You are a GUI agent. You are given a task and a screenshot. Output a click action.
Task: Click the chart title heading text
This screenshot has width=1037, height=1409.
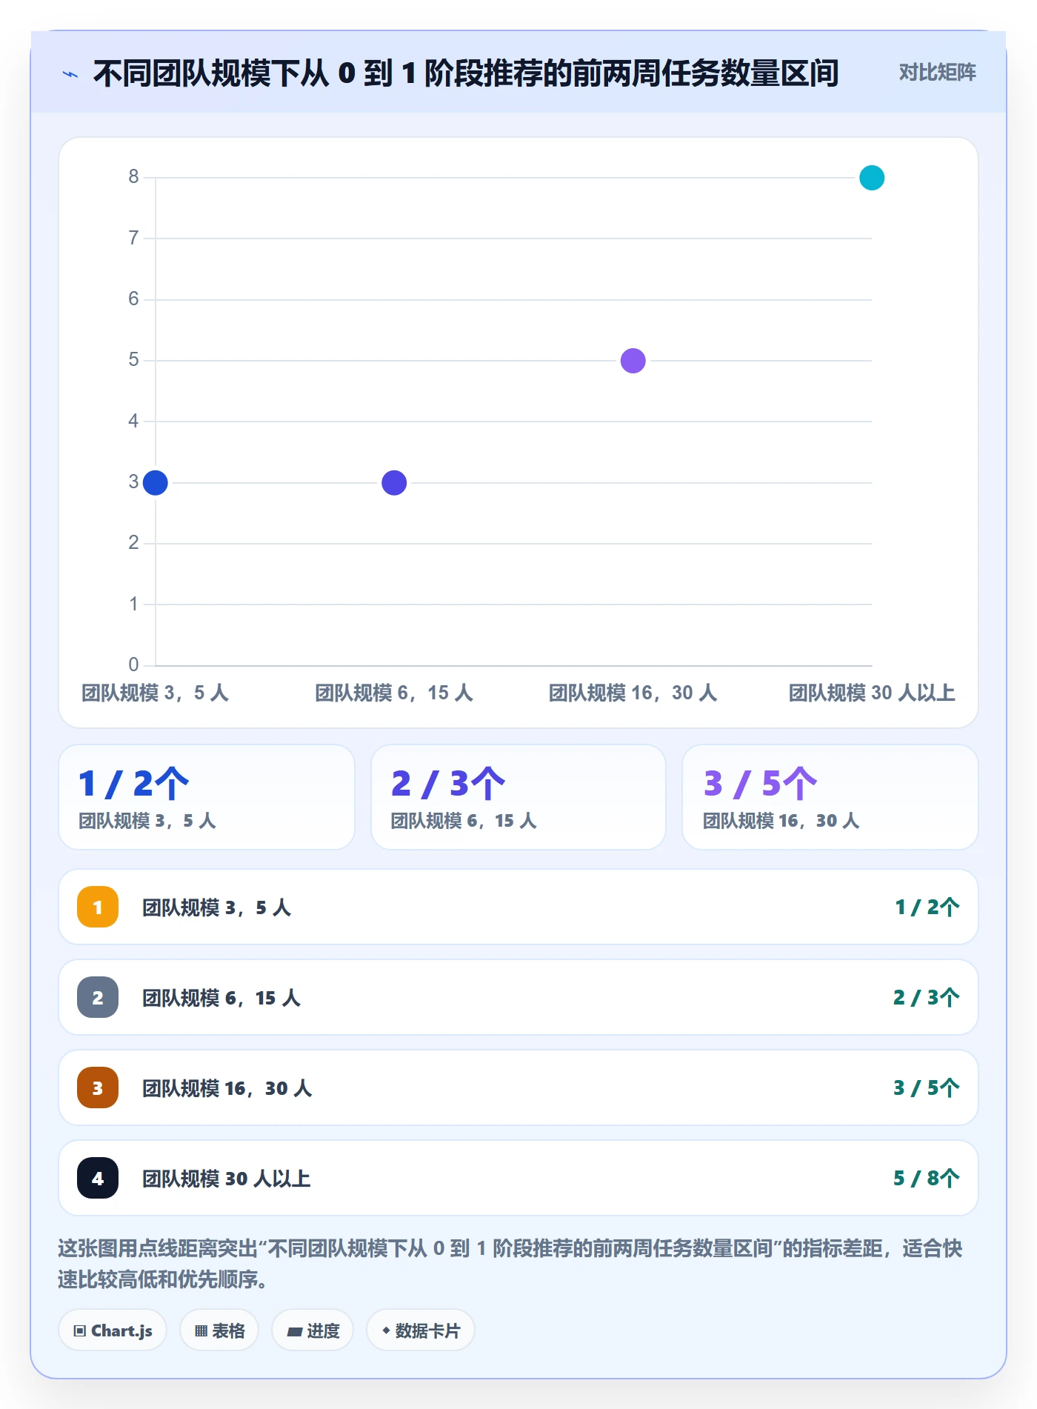[x=466, y=73]
